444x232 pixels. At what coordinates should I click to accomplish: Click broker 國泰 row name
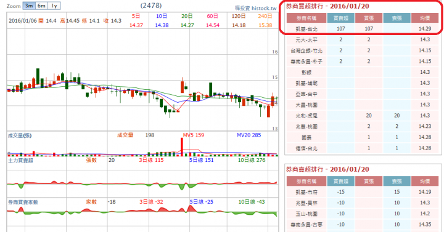tap(306, 137)
